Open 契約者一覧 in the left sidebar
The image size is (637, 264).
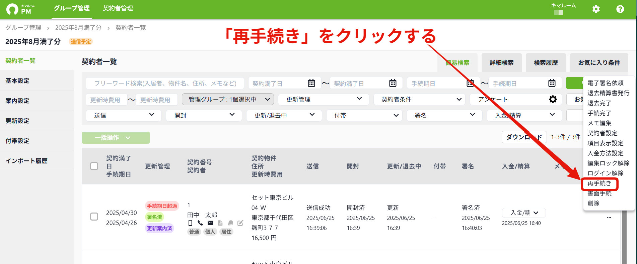[x=37, y=61]
